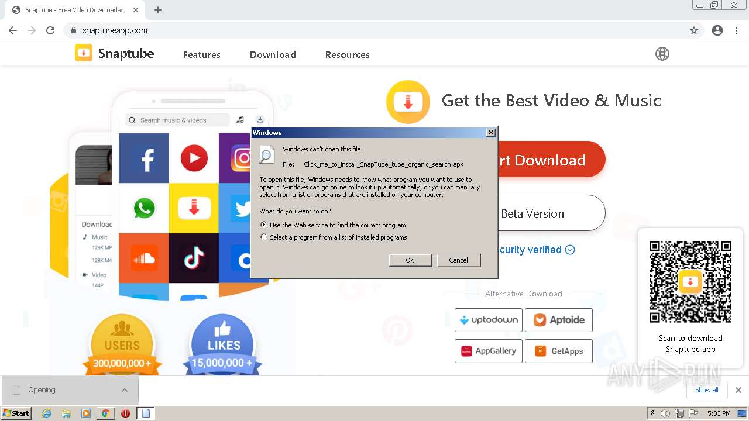Click the forward navigation arrow
Viewport: 749px width, 421px height.
click(x=32, y=30)
